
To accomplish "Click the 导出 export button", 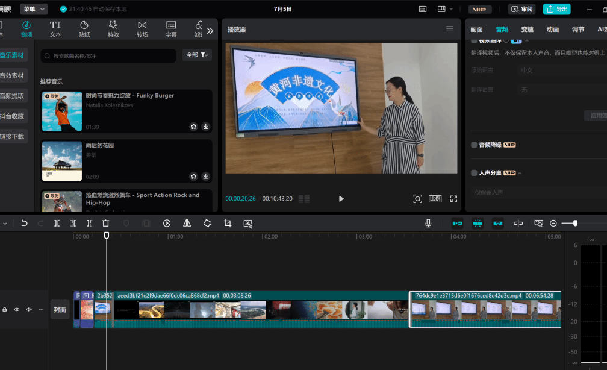I will click(x=556, y=9).
